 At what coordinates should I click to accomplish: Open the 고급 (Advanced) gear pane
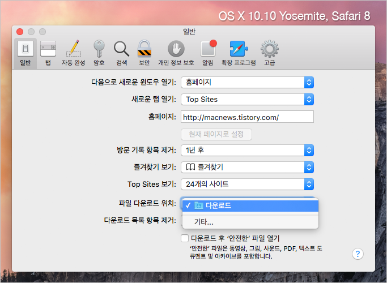click(x=270, y=54)
